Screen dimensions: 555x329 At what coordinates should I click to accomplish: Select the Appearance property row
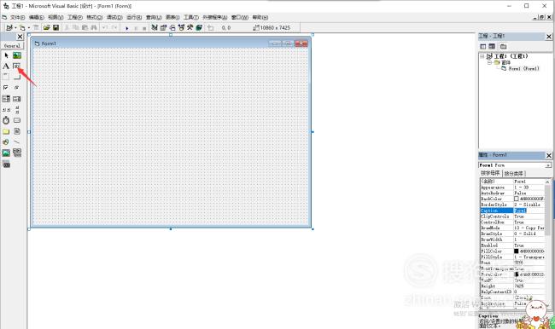[x=512, y=188]
